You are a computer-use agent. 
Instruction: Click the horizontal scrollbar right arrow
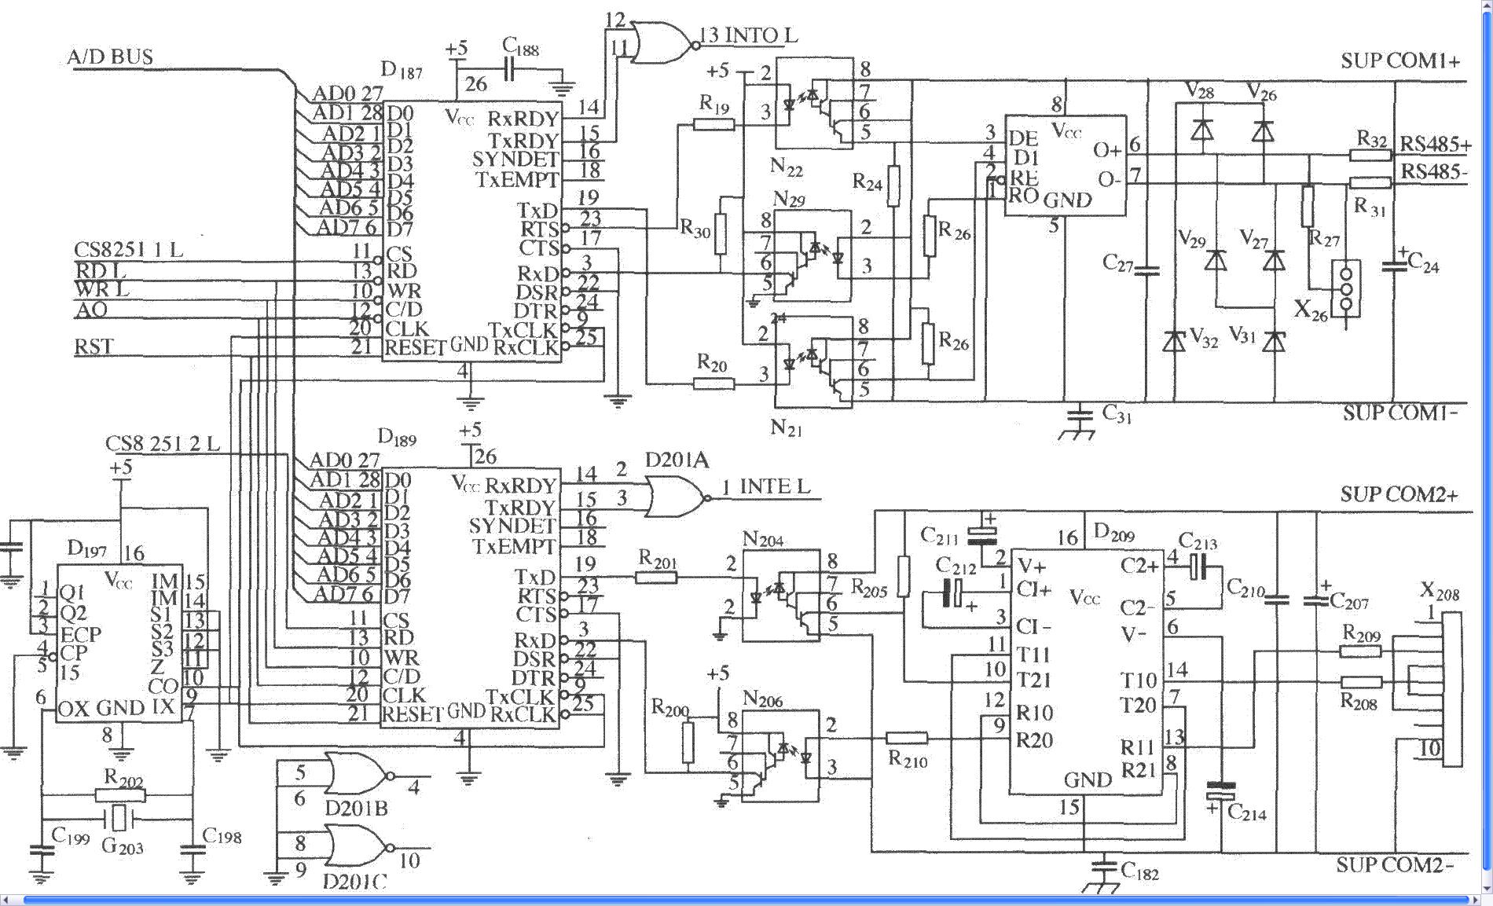pos(1473,899)
